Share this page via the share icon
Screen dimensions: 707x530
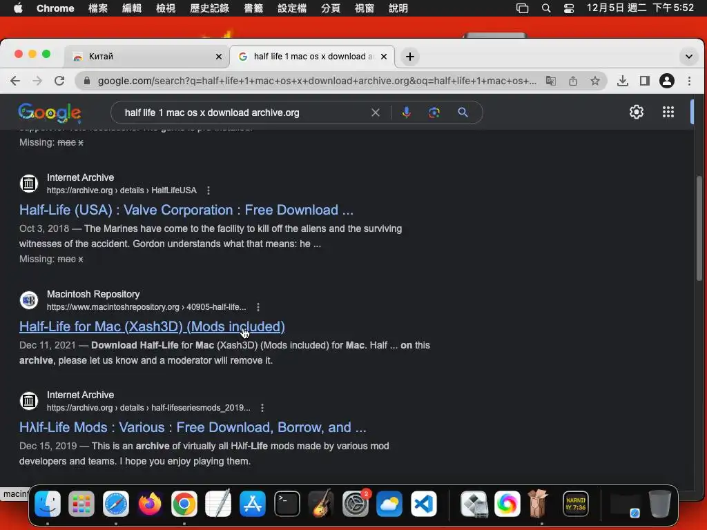[572, 81]
